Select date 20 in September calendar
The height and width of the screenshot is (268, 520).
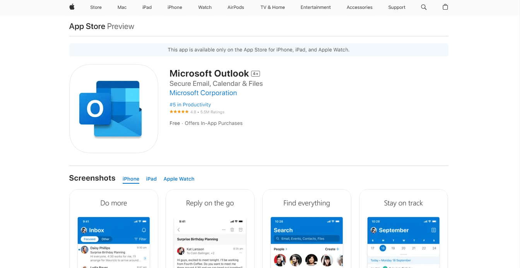[404, 248]
